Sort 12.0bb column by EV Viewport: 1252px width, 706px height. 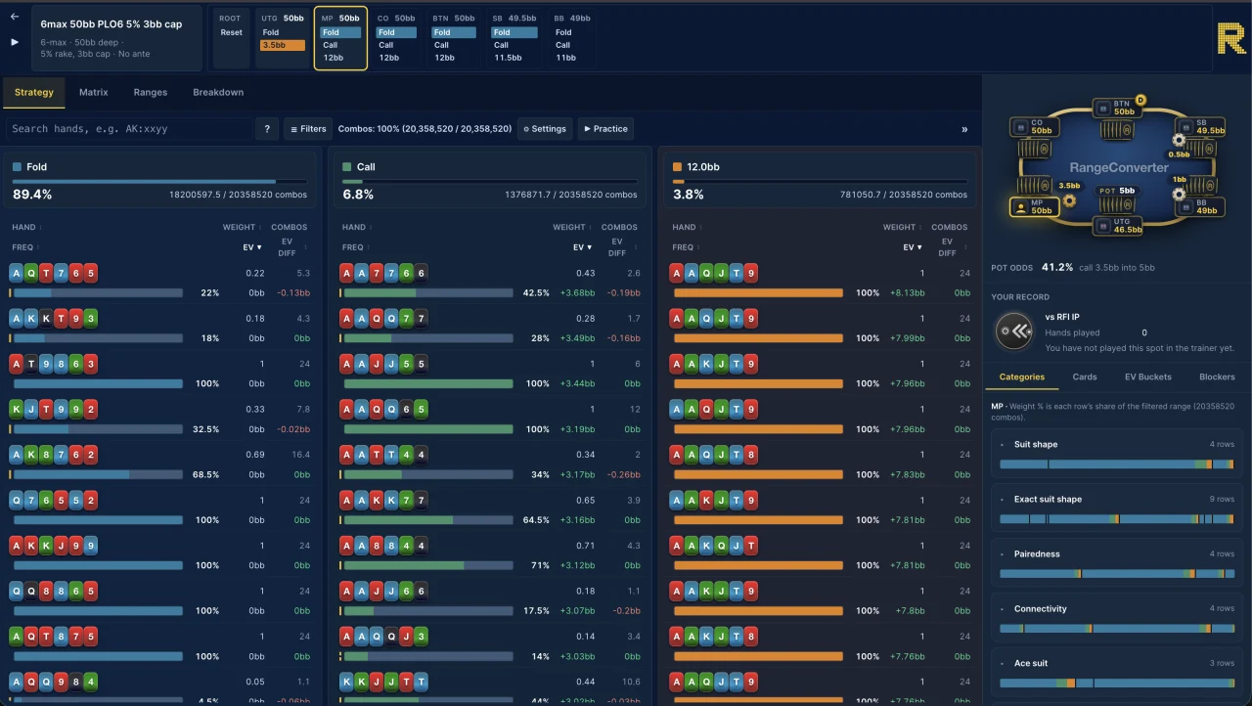pos(914,248)
